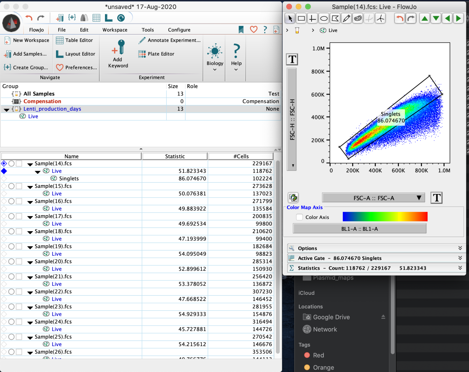Go to next population with green right arrow
469x372 pixels.
(458, 19)
